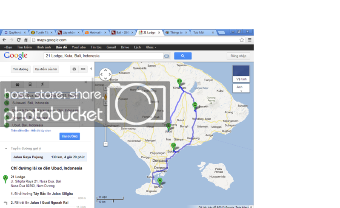Open the browser home page icon
Viewport: 340px width, 208px height.
tap(26, 40)
